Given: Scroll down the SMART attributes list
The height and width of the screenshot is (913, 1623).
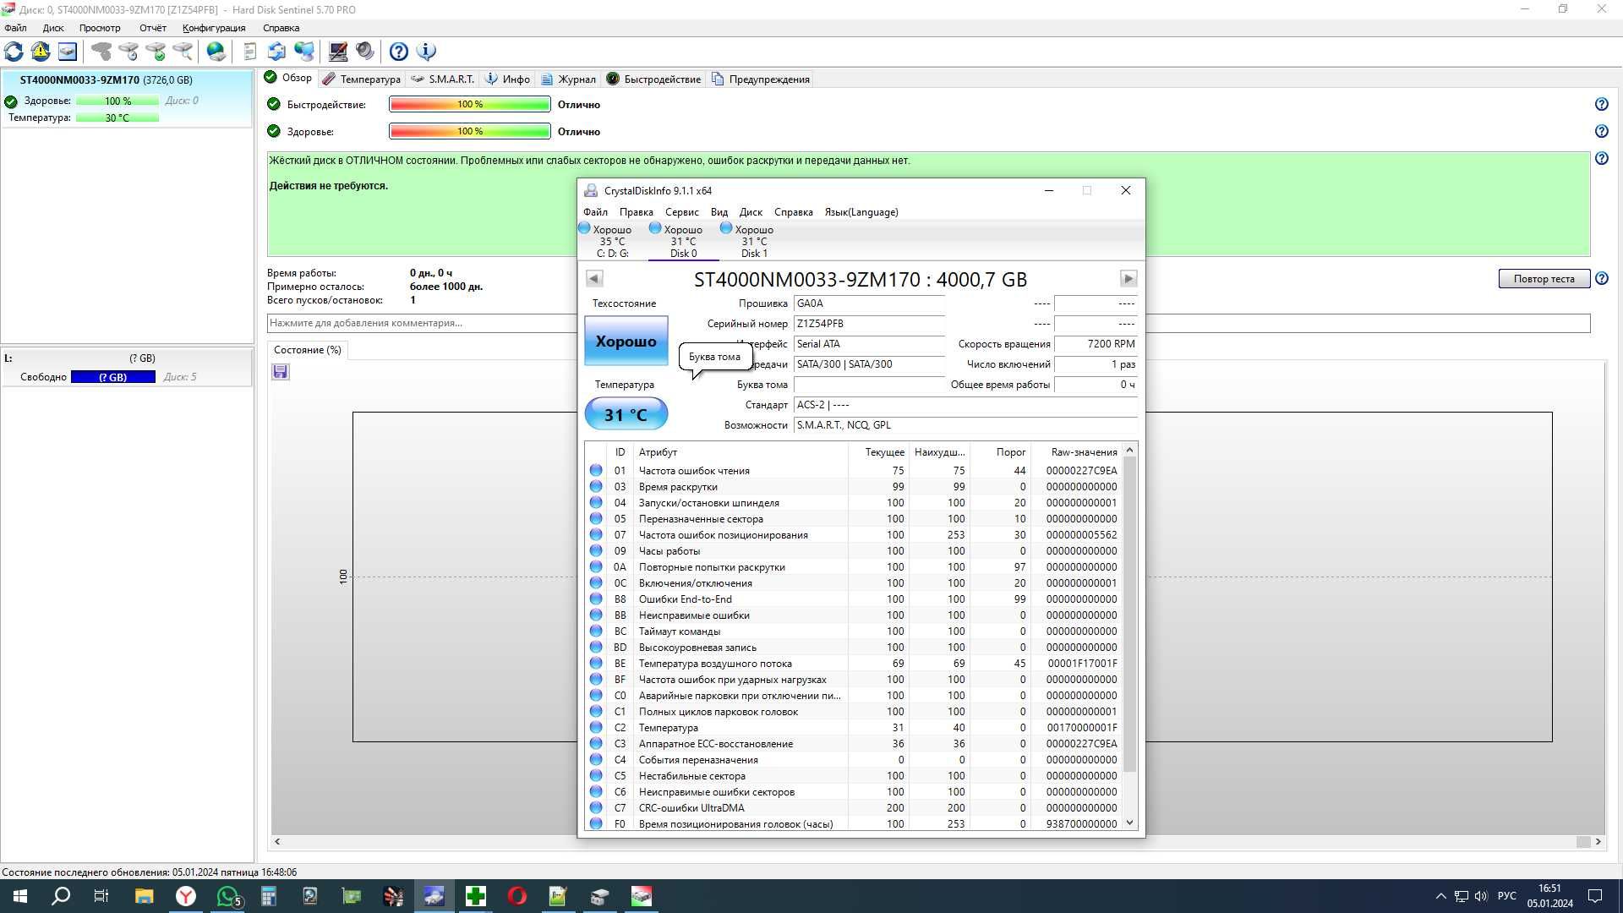Looking at the screenshot, I should (x=1129, y=824).
